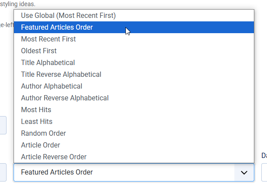Image resolution: width=267 pixels, height=192 pixels.
Task: Pick Least Hits ordering
Action: (36, 121)
